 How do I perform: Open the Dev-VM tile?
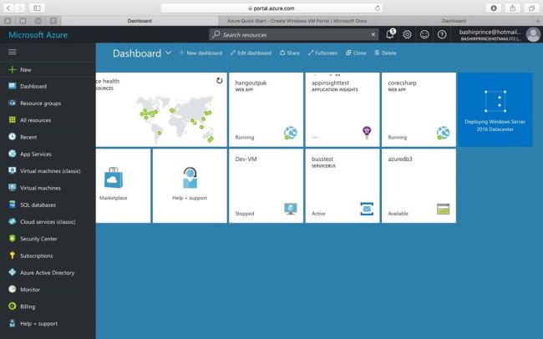(266, 186)
